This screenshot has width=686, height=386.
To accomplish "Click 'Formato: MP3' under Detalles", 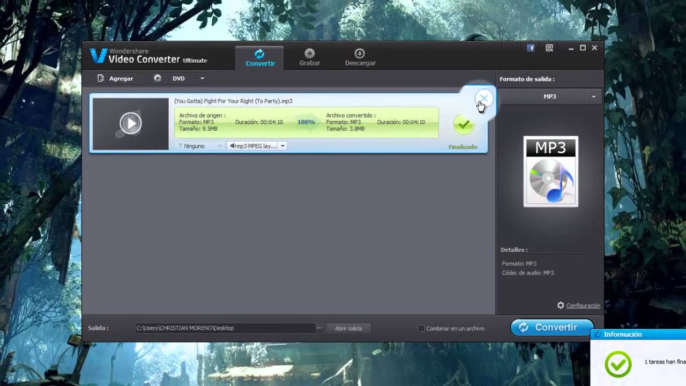I will 519,264.
